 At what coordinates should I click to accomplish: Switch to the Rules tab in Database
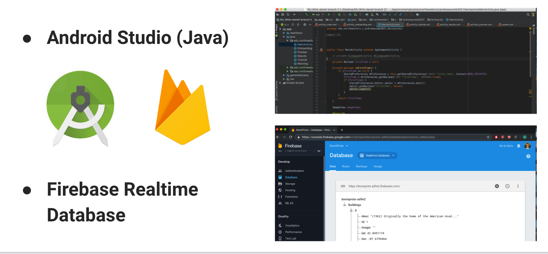click(346, 166)
